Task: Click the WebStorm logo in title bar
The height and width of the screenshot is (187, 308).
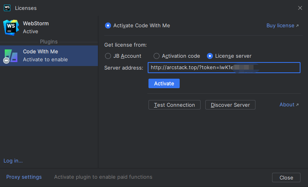Action: click(7, 8)
